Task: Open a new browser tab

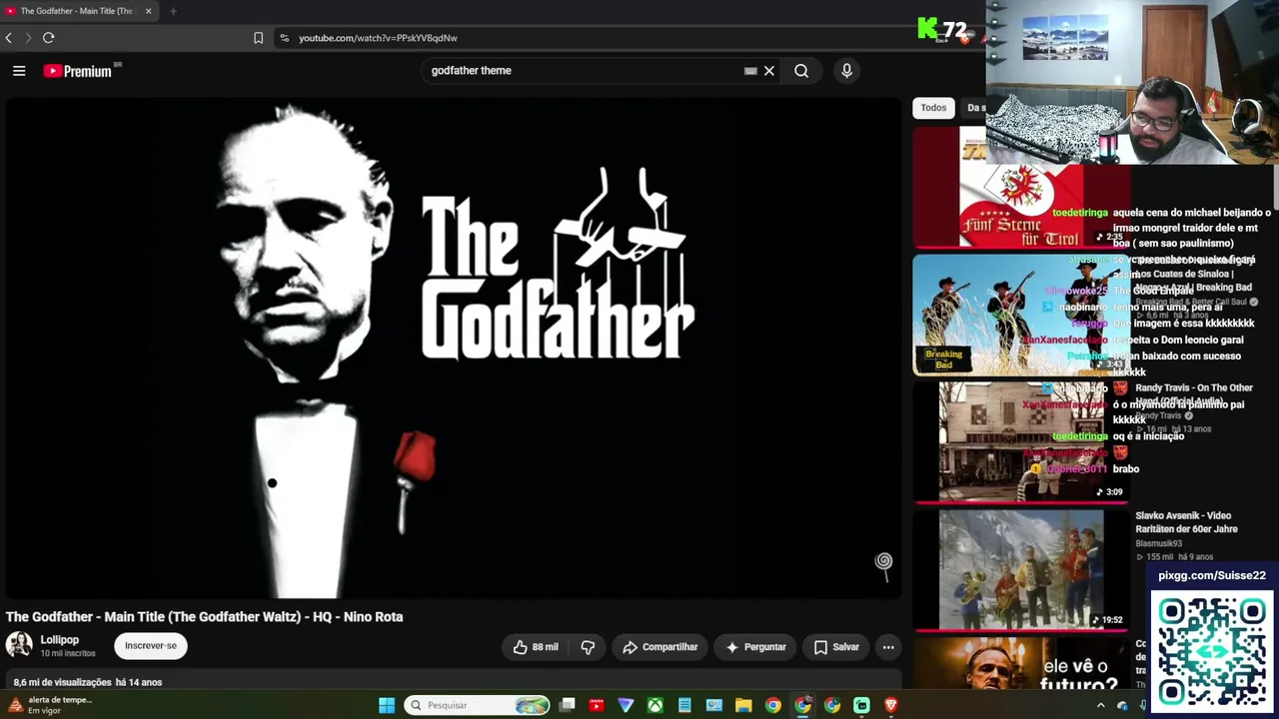Action: [x=173, y=11]
